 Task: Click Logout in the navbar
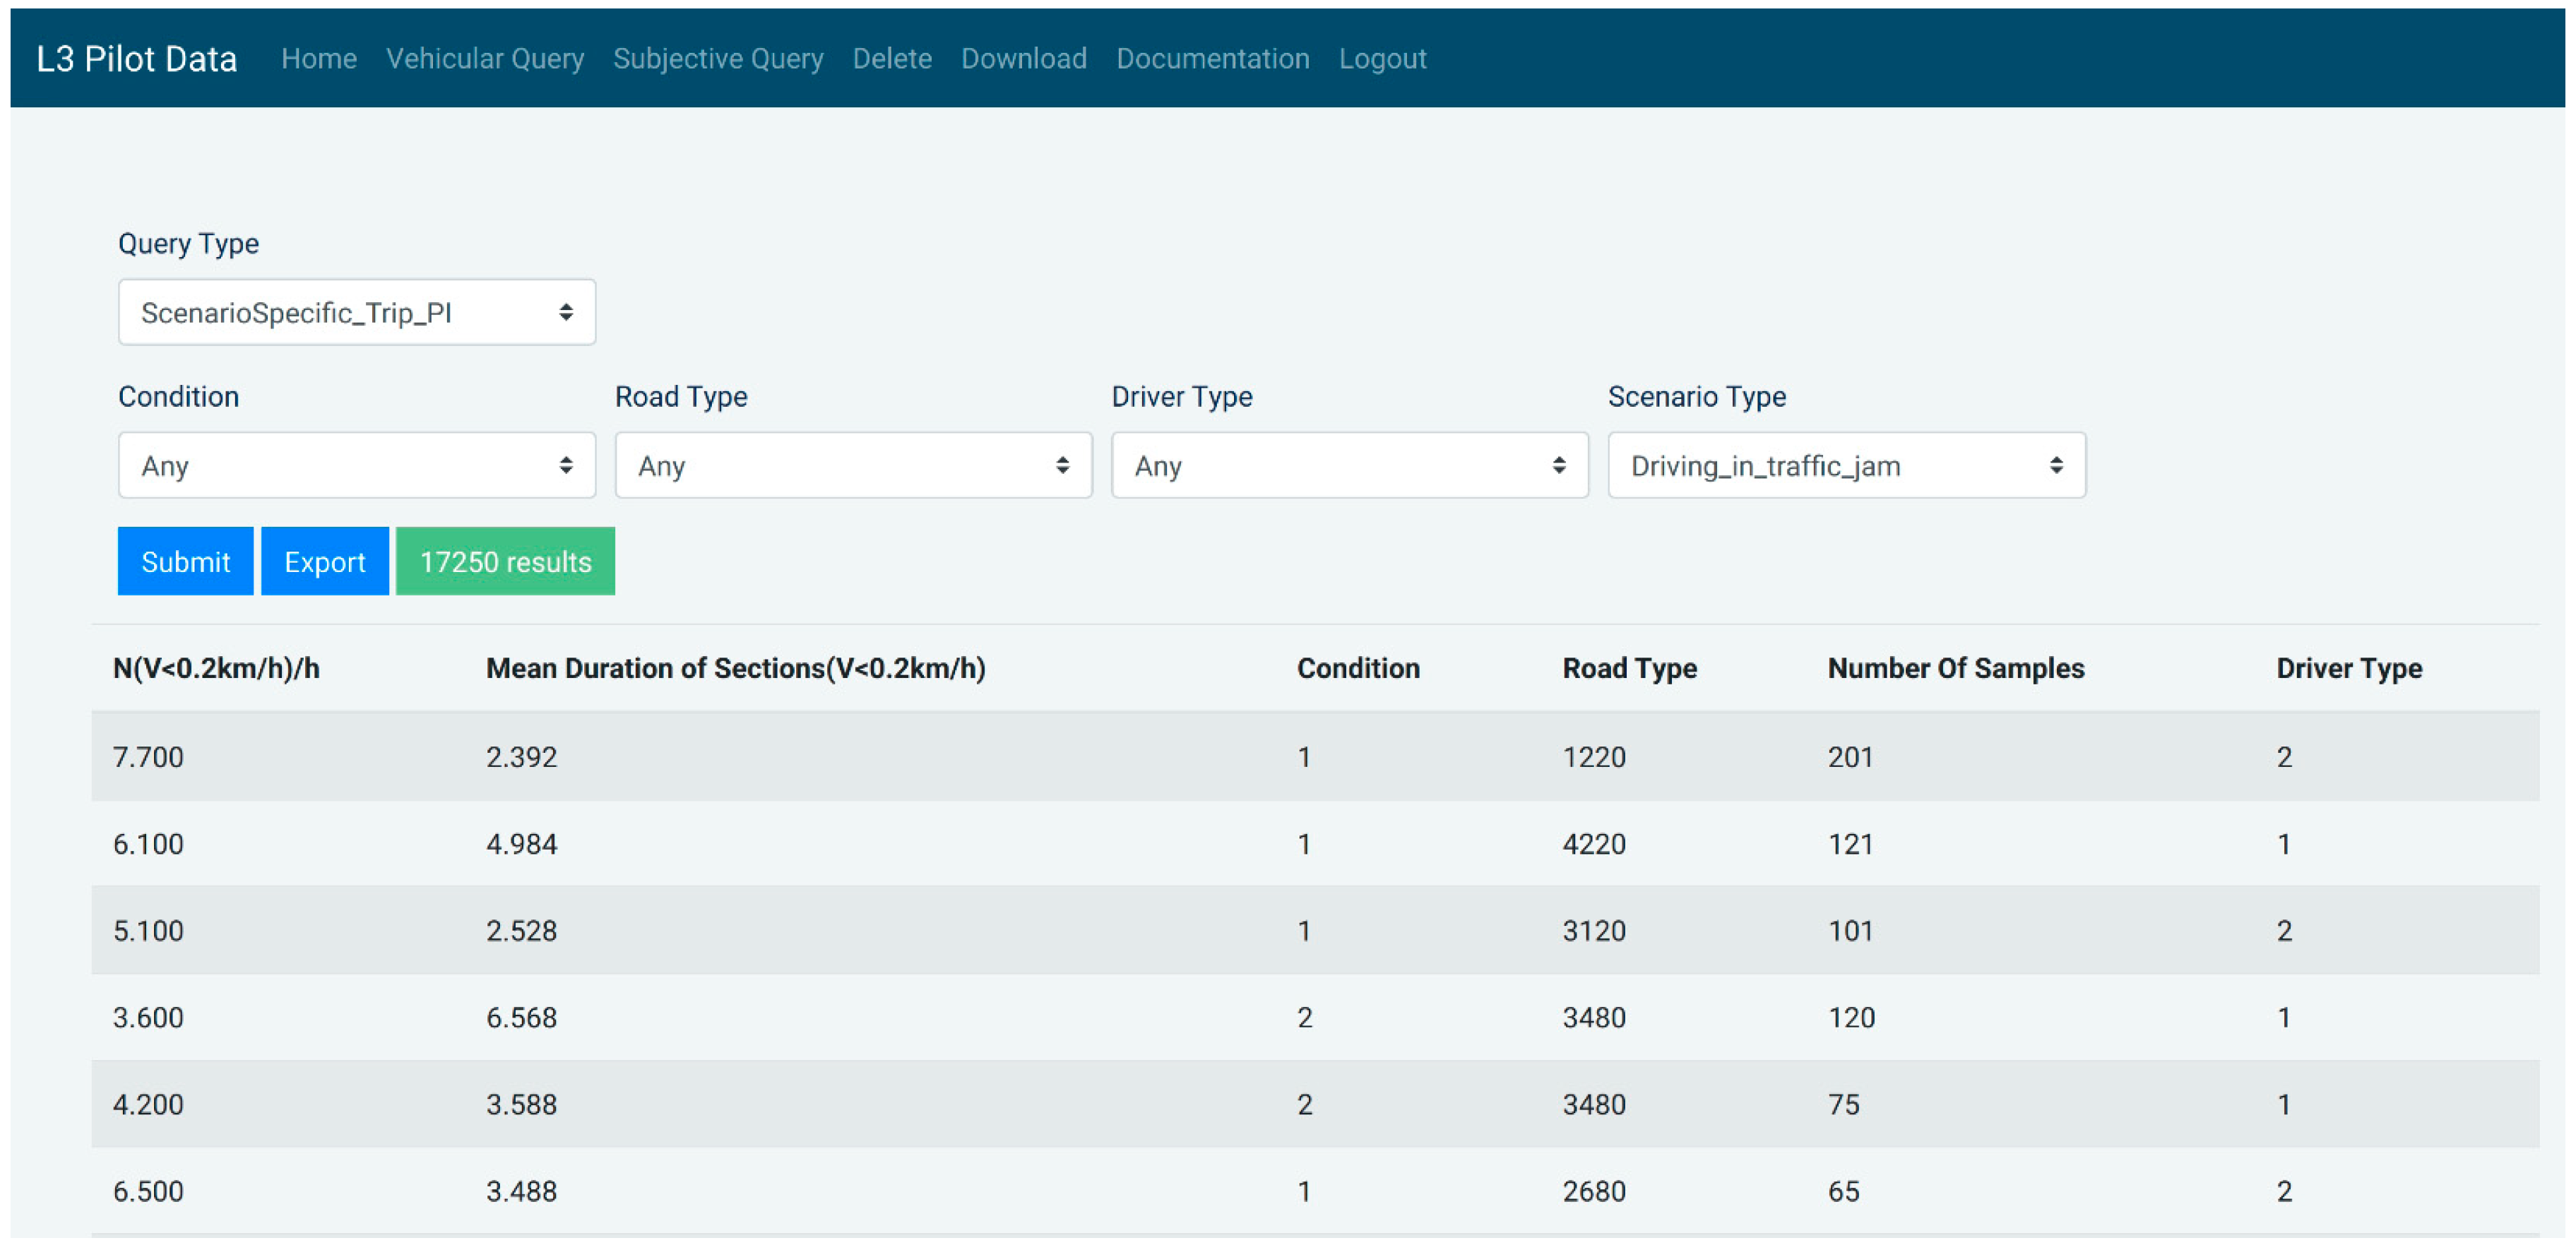pos(1382,59)
